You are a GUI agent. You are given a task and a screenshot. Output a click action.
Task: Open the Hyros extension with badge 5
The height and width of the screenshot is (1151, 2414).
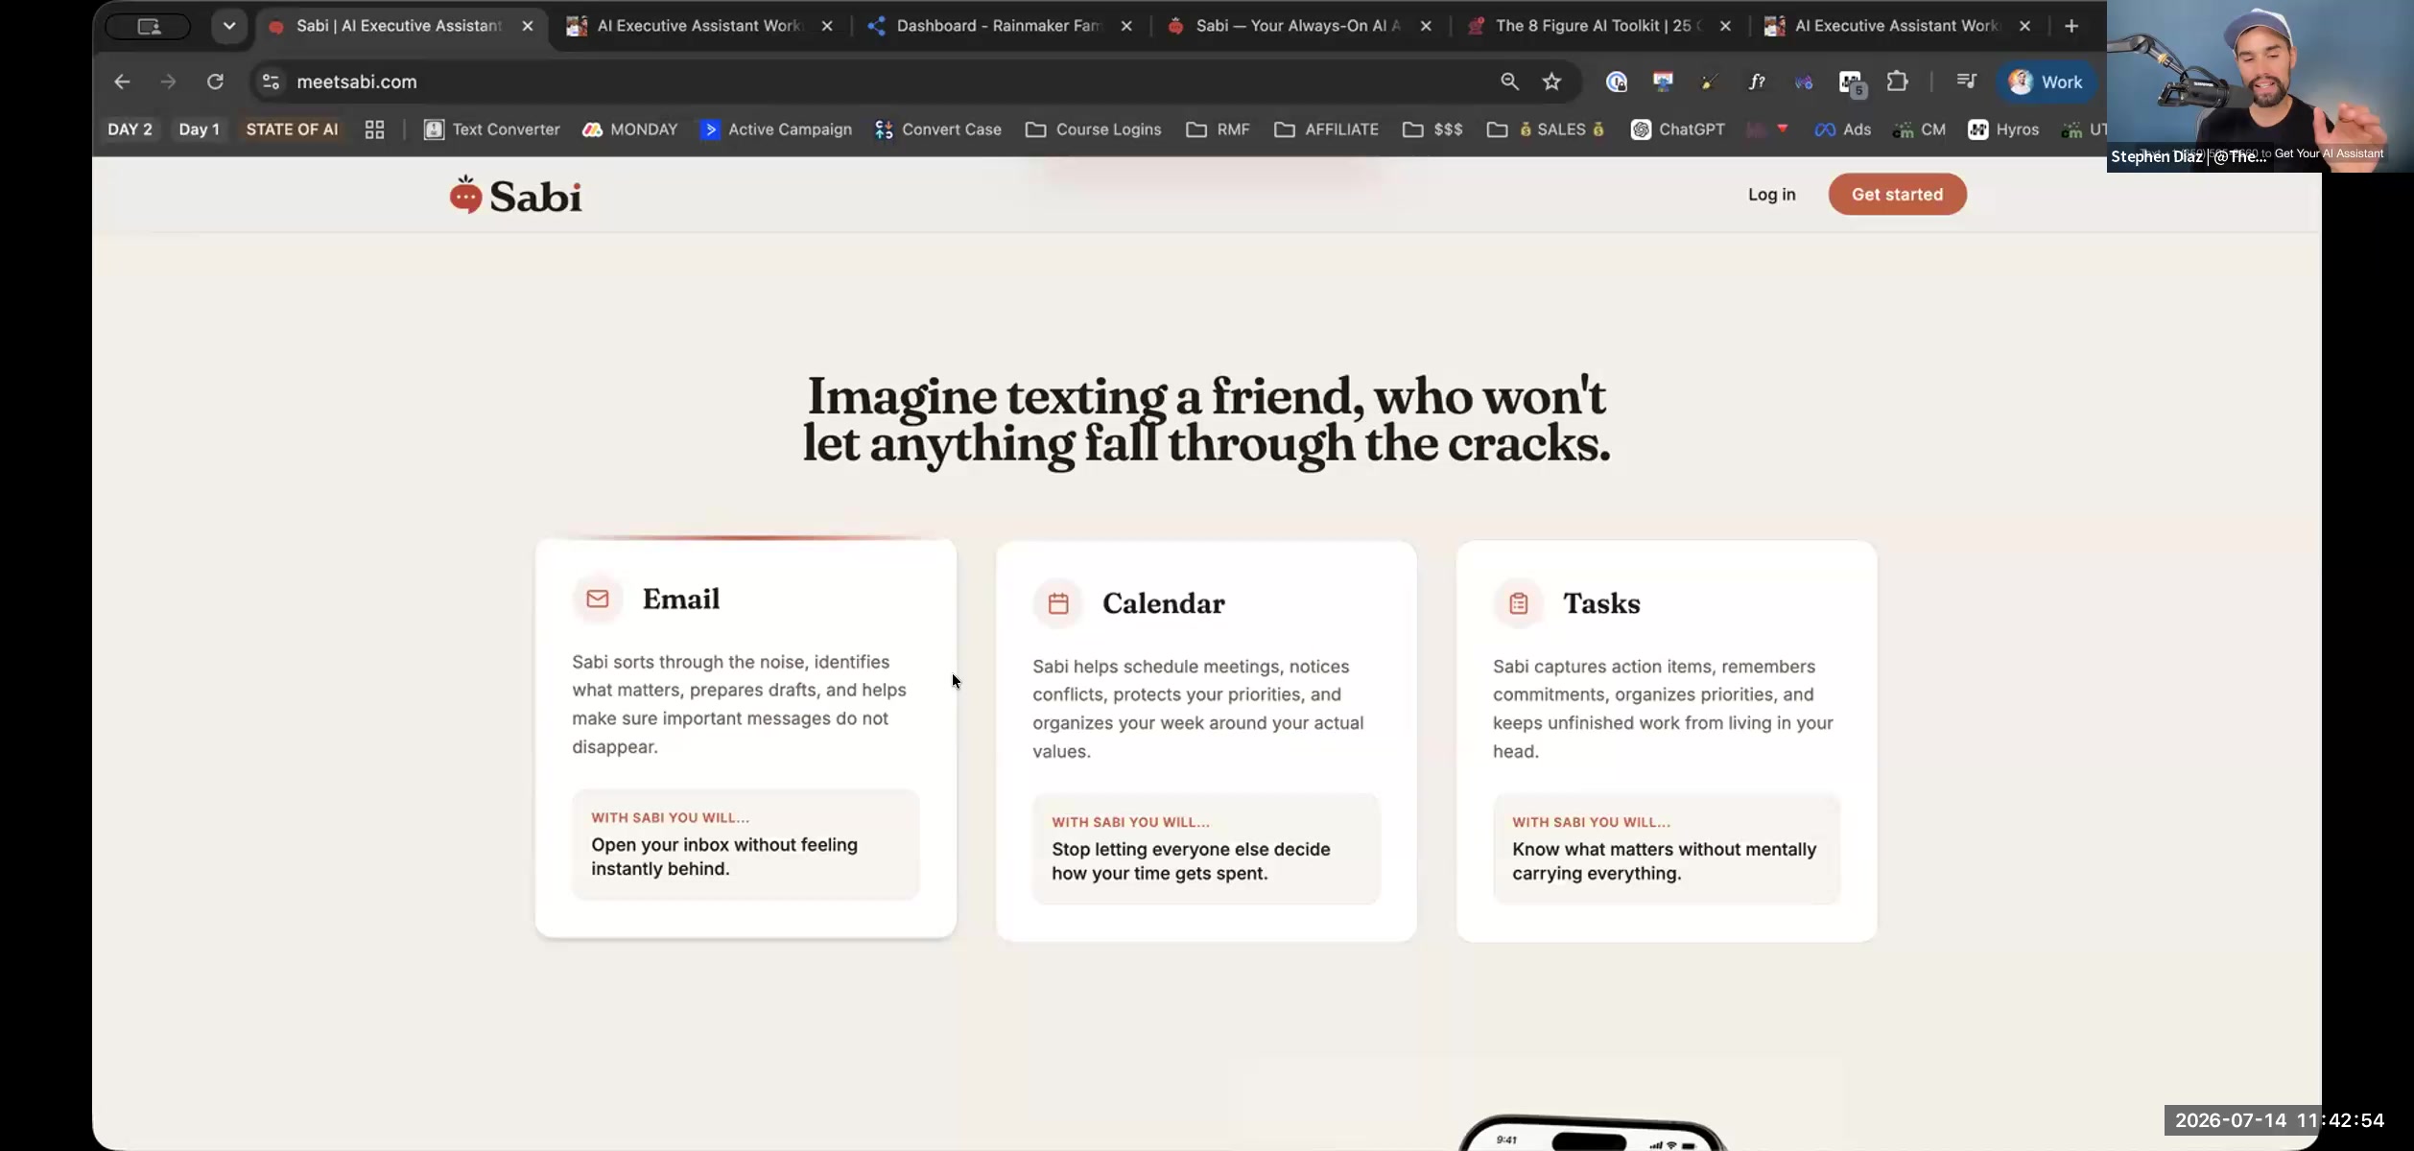click(1852, 83)
